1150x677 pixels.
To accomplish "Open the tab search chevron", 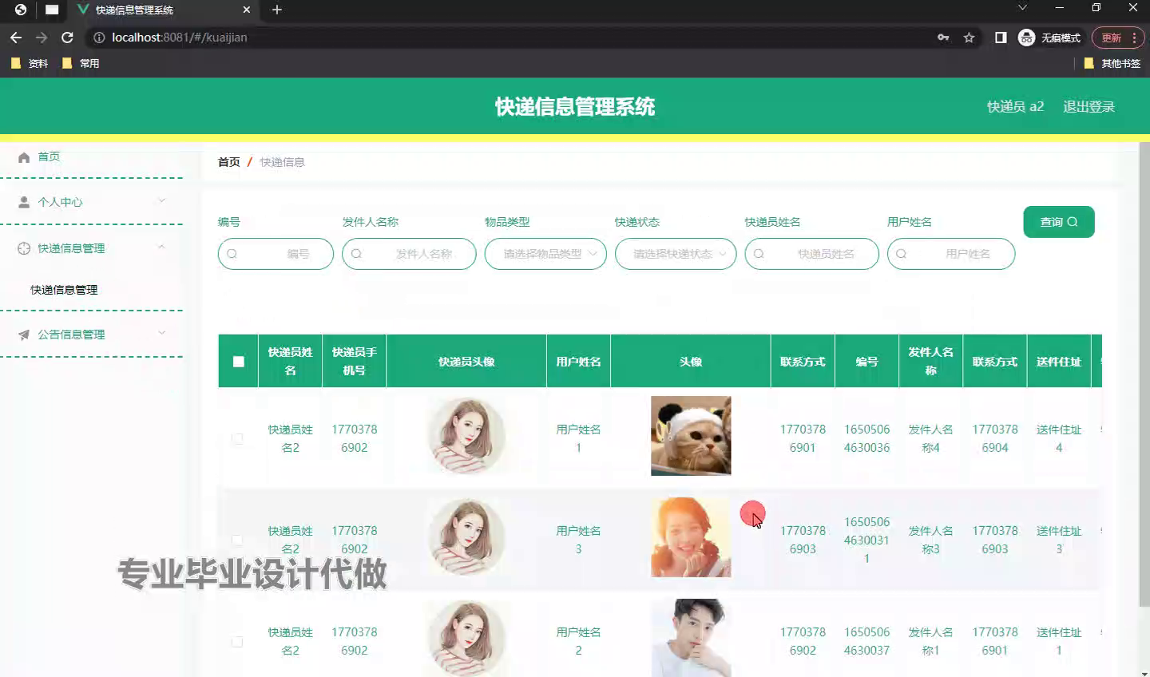I will [x=1022, y=7].
